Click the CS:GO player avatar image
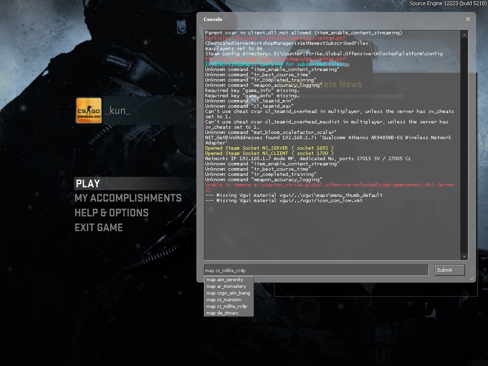Screen dimensions: 488x366 (x=89, y=111)
